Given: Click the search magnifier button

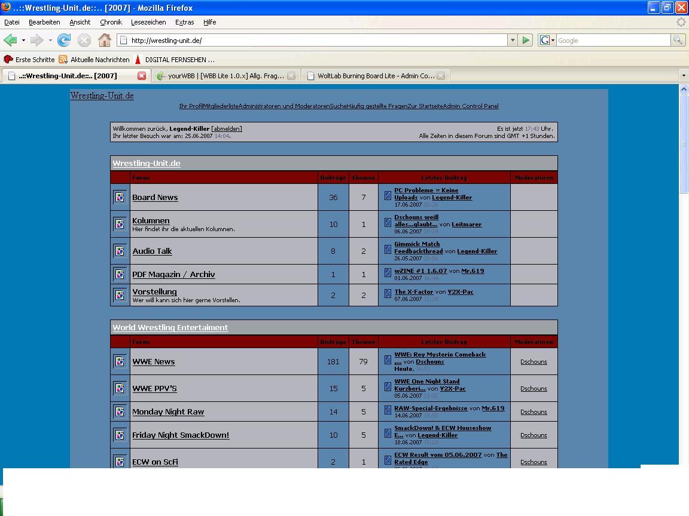Looking at the screenshot, I should click(678, 41).
